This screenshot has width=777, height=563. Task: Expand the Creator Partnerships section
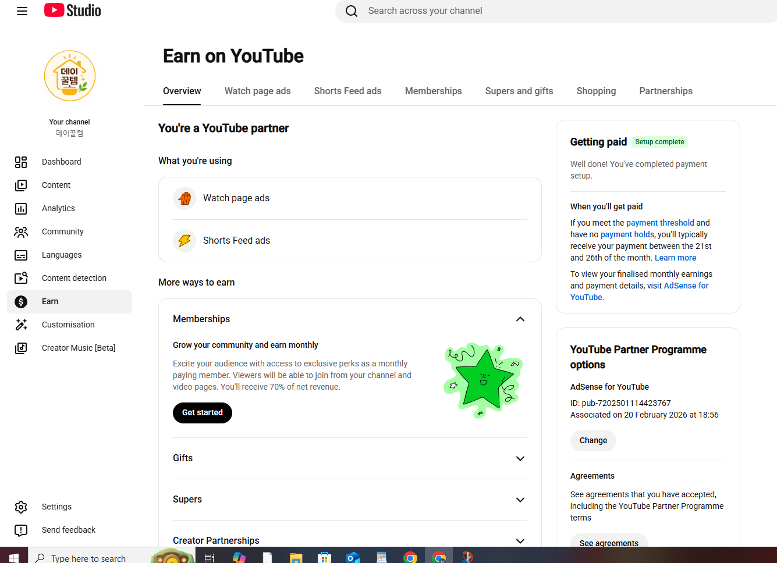click(520, 541)
